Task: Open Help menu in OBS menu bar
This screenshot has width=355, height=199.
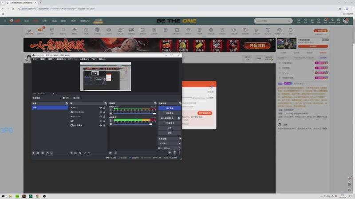Action: point(102,59)
